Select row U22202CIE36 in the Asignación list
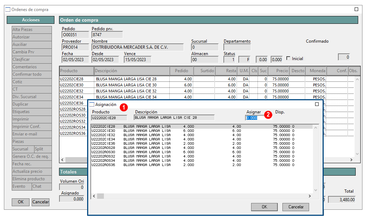366x219 pixels. (x=202, y=144)
